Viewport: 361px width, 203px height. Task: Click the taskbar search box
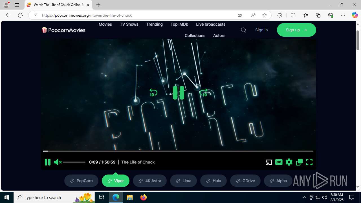pos(54,197)
